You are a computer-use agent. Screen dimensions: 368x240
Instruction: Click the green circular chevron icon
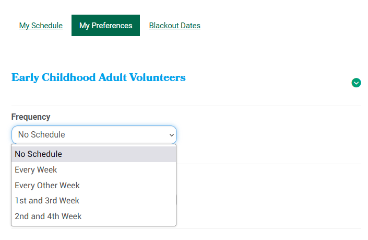click(x=356, y=83)
